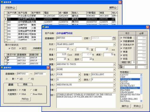Open the empty dropdown below MEDIUM BLUE
The height and width of the screenshot is (112, 150).
pos(114,90)
